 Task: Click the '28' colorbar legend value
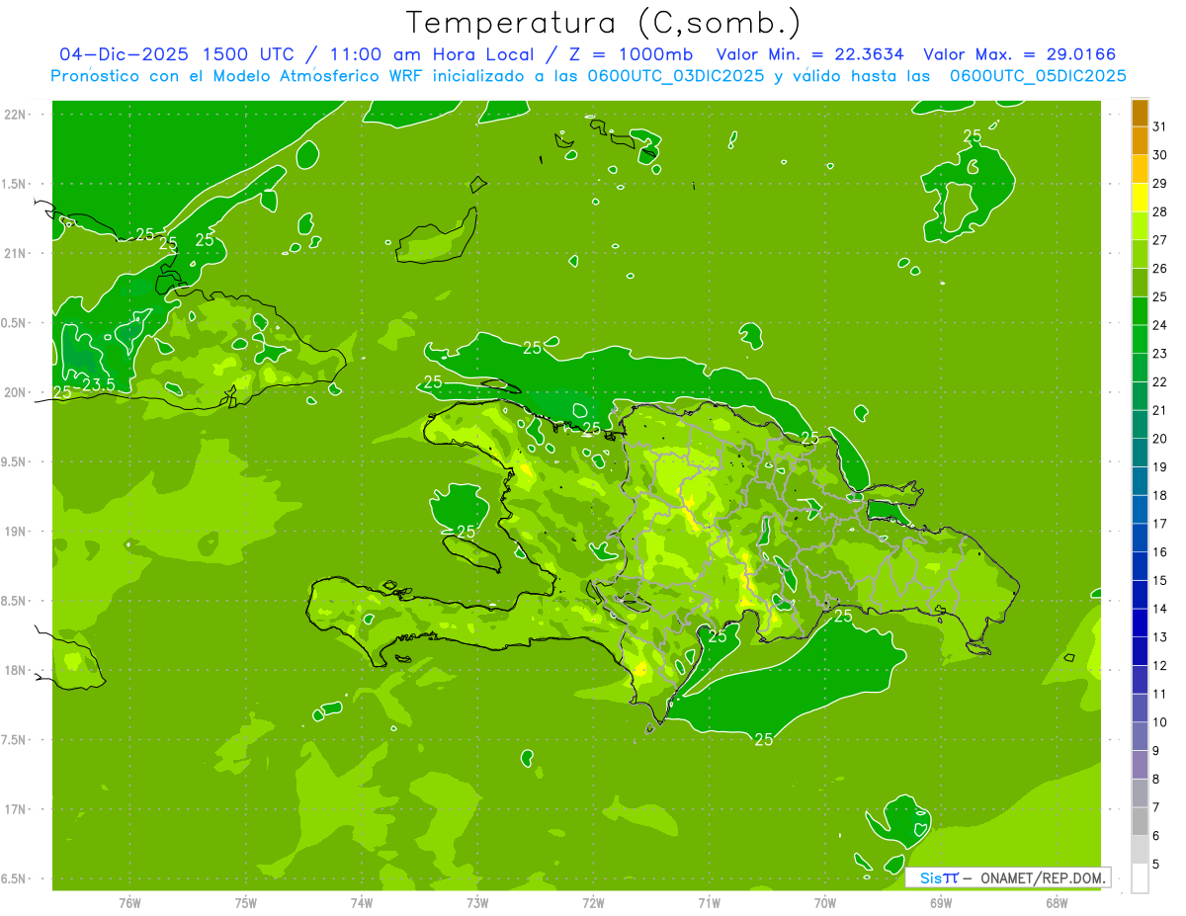pos(1159,211)
